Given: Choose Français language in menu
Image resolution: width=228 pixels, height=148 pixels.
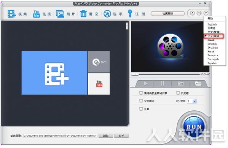Looking at the screenshot, I should point(213,55).
